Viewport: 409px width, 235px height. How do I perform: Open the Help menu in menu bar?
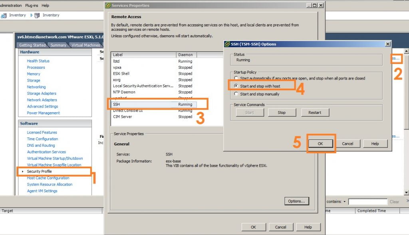(46, 6)
